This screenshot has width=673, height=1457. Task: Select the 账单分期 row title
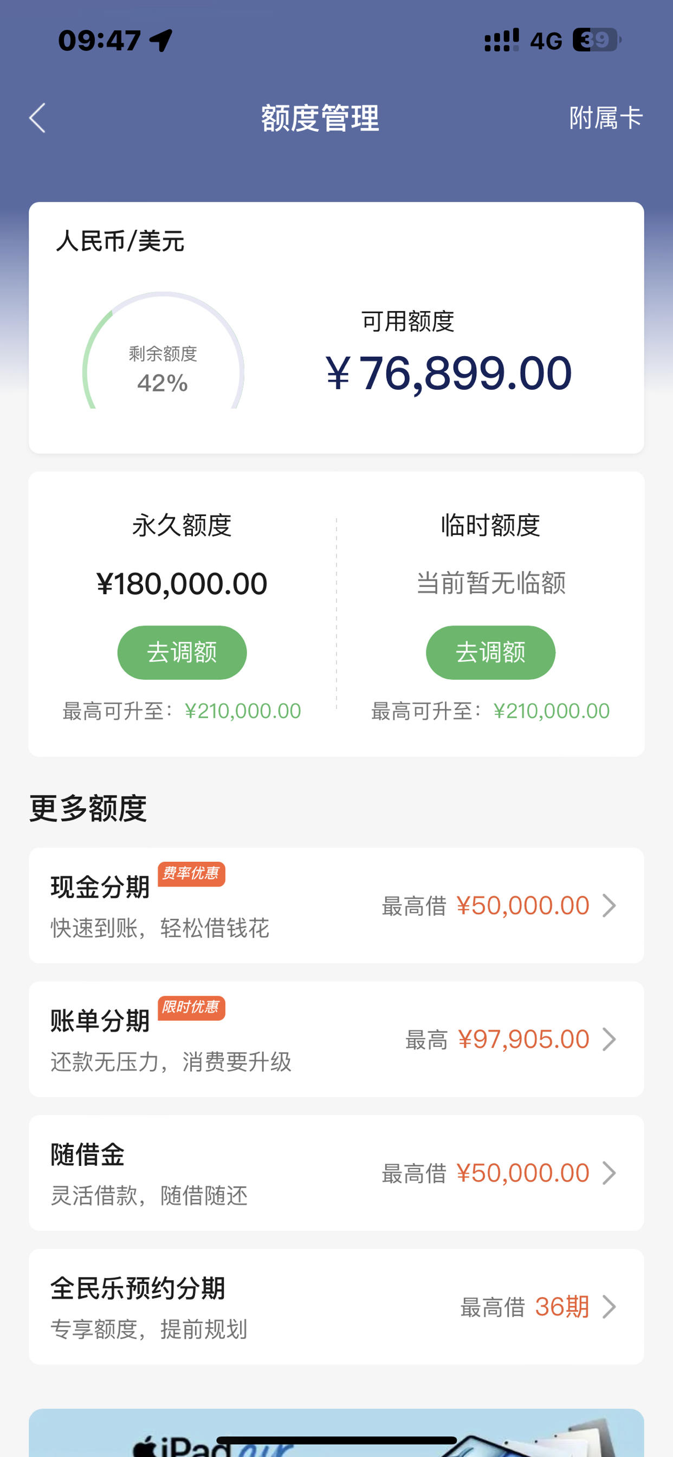click(100, 1020)
